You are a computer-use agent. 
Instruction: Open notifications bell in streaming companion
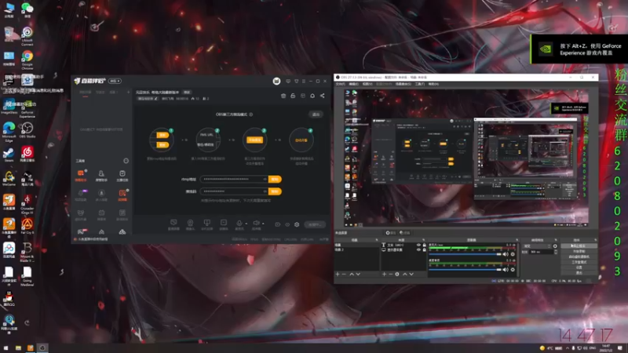[312, 96]
